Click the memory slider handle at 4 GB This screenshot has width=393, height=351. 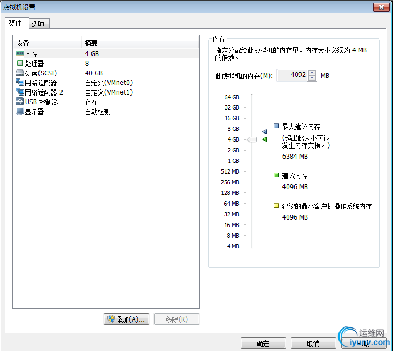252,139
